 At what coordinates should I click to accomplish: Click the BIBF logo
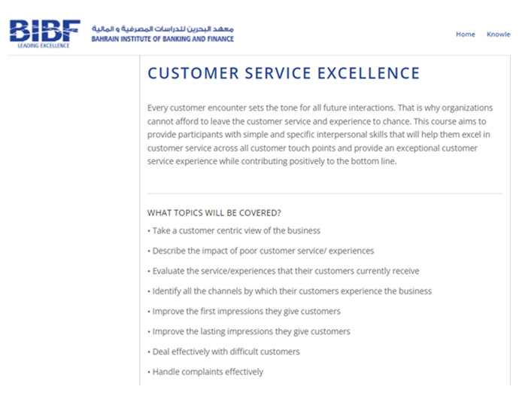(44, 30)
